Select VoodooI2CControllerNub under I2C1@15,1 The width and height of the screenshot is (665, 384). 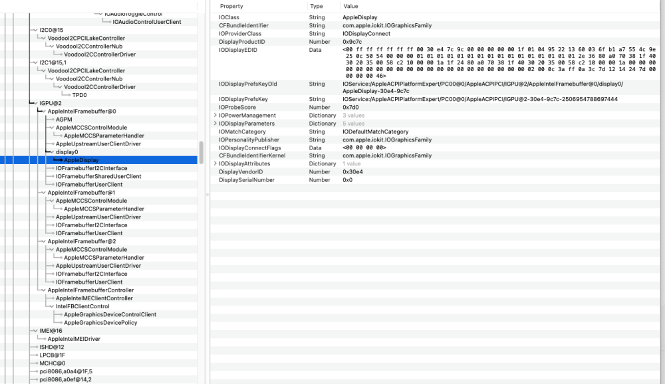coord(89,79)
